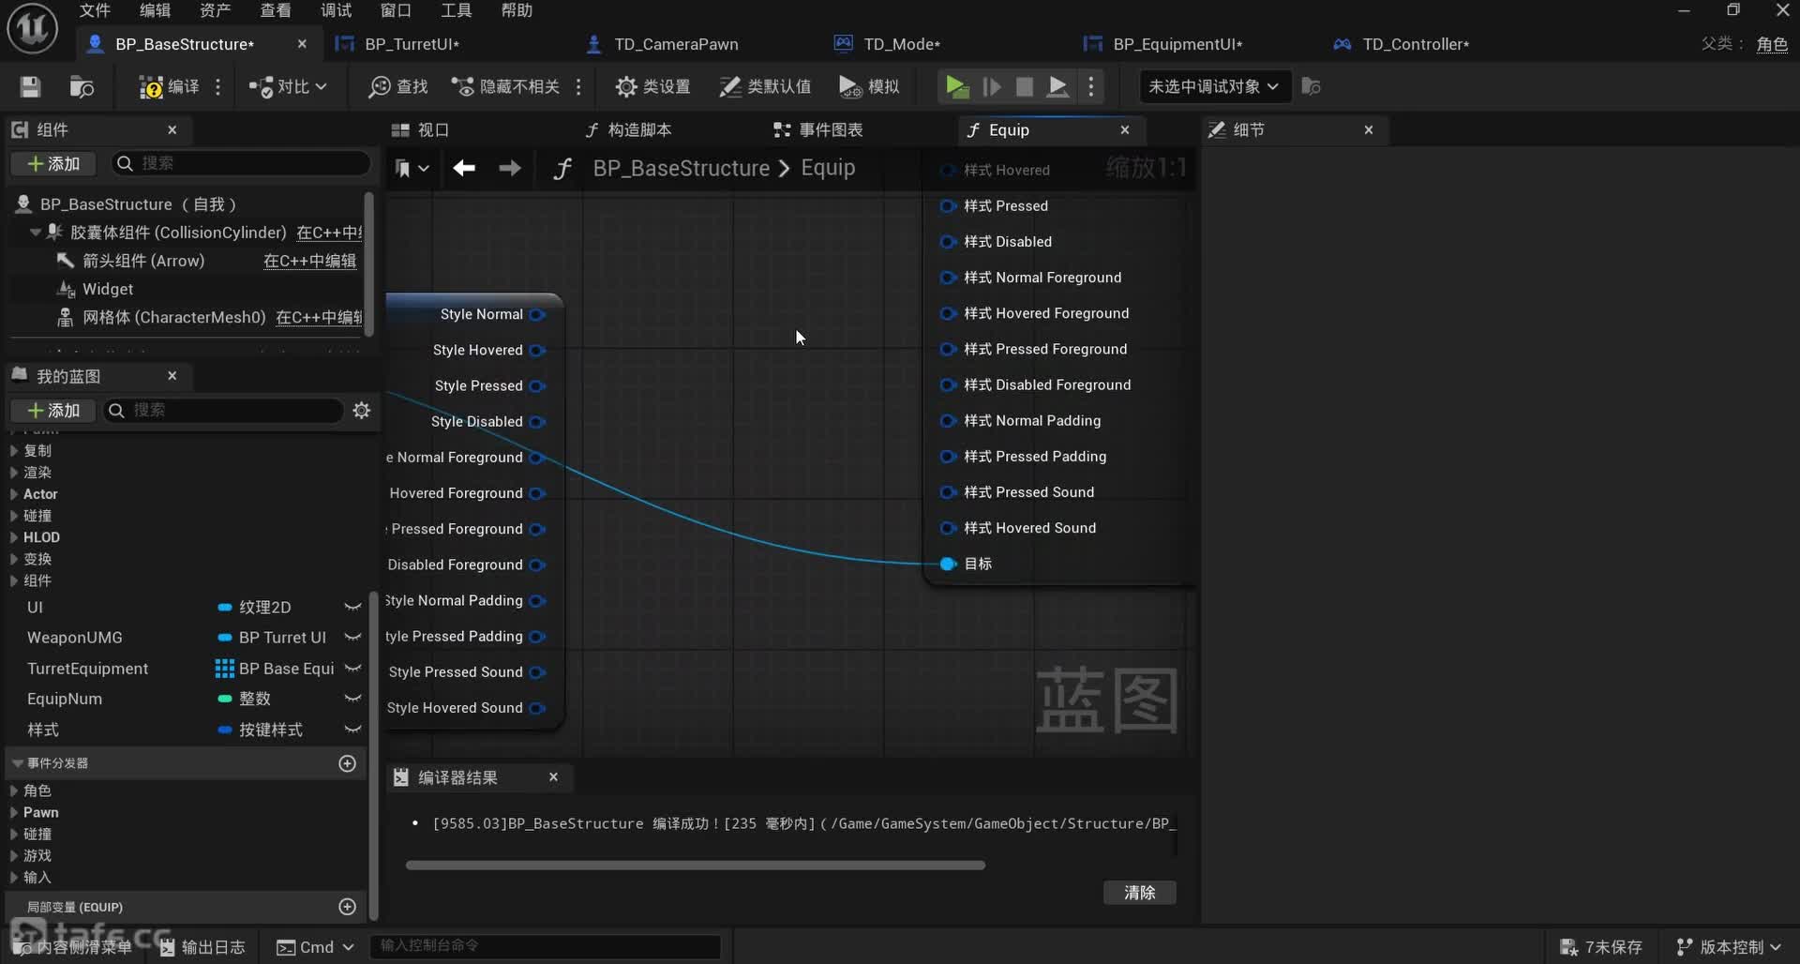
Task: Click the compile blueprint icon
Action: 151,87
